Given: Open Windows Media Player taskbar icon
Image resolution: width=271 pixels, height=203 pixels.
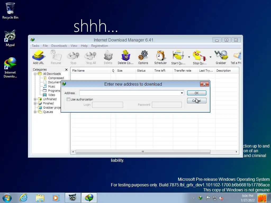Looking at the screenshot, I should [56, 198].
